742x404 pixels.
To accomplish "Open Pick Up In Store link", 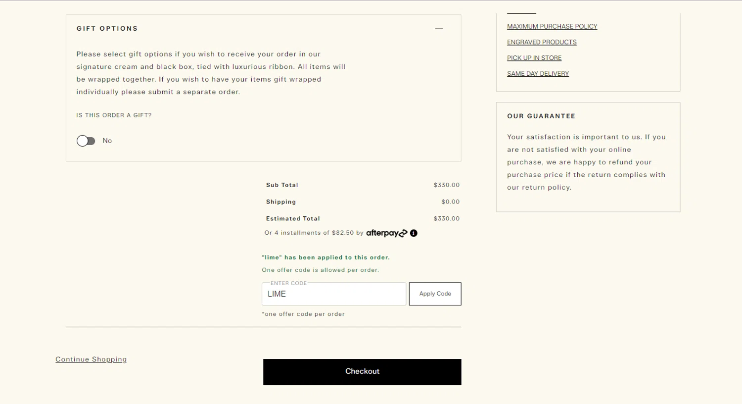I will [x=534, y=58].
